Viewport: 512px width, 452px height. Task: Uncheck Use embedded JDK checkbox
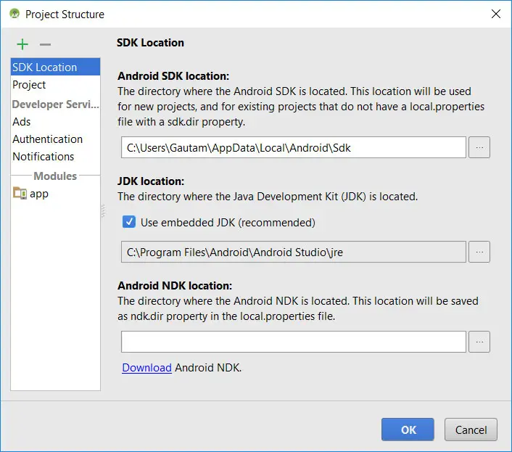[129, 222]
